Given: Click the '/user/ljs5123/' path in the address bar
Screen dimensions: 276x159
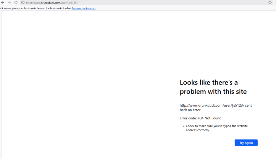Looking at the screenshot, I should click(69, 3).
